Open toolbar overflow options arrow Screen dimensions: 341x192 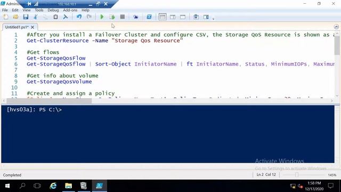(213, 19)
